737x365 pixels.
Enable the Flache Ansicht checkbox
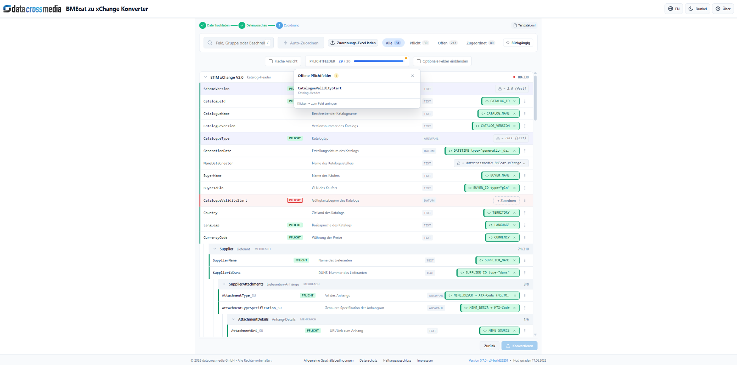[x=271, y=61]
